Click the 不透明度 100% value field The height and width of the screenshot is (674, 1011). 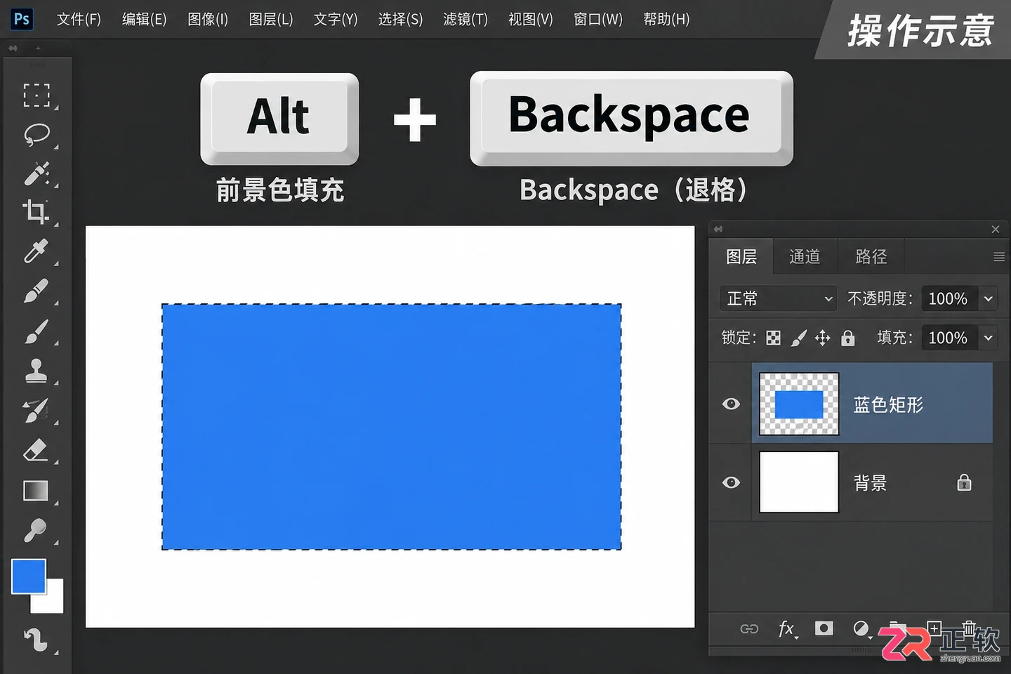[x=949, y=298]
